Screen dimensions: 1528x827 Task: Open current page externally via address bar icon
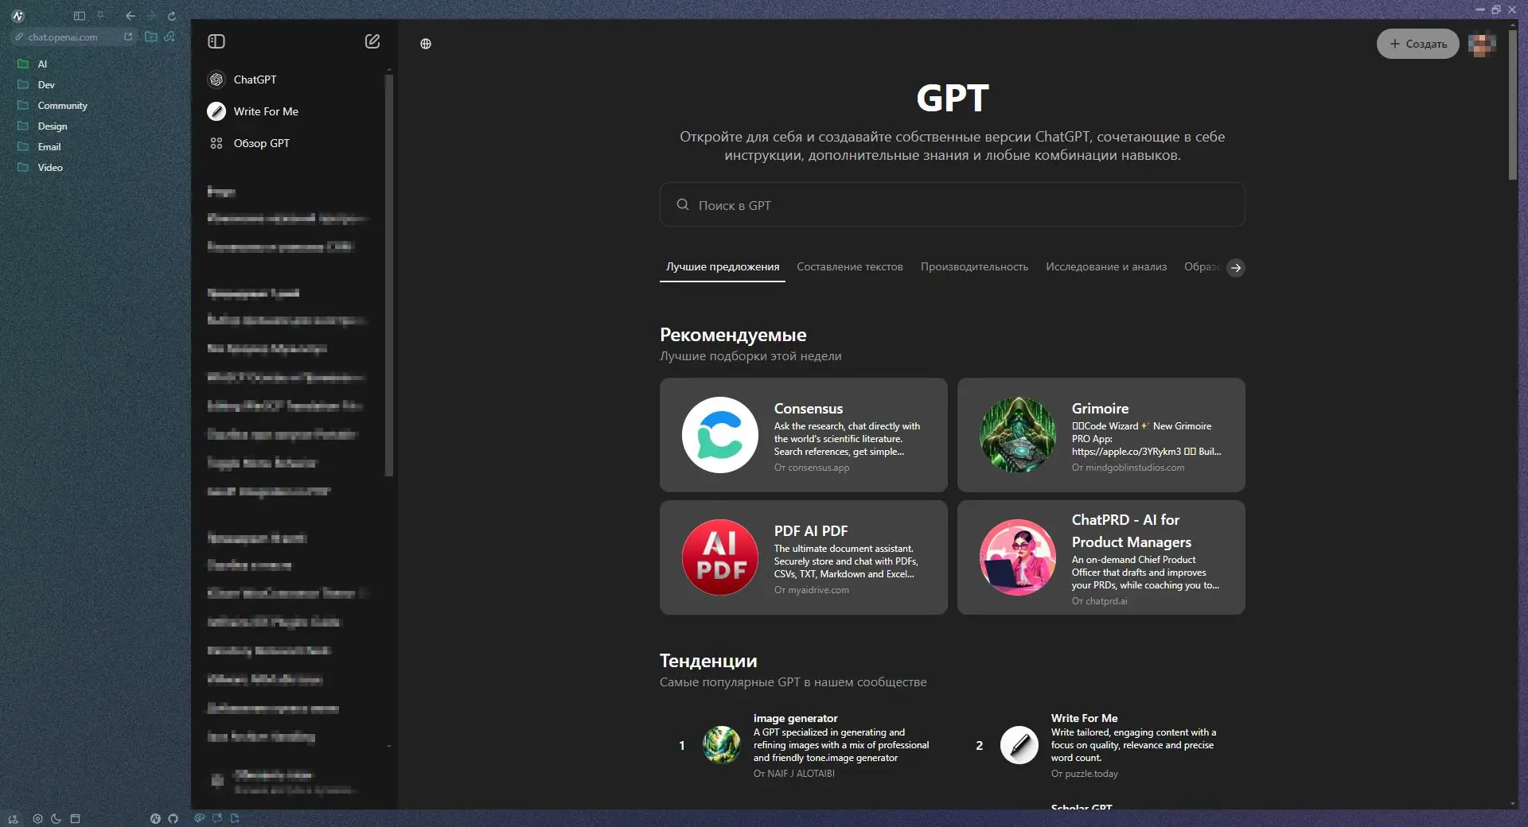[128, 37]
